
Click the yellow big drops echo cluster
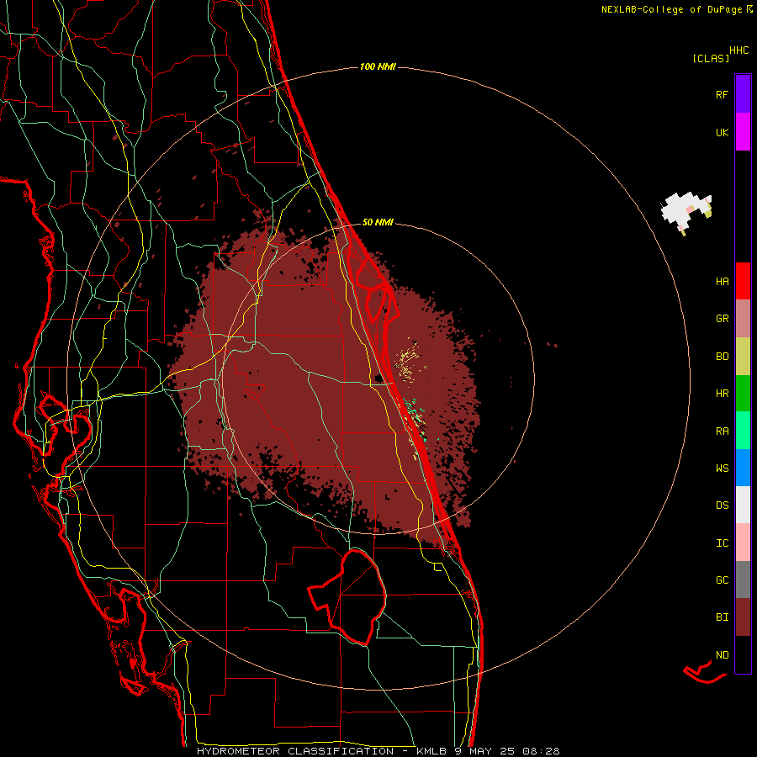(410, 361)
